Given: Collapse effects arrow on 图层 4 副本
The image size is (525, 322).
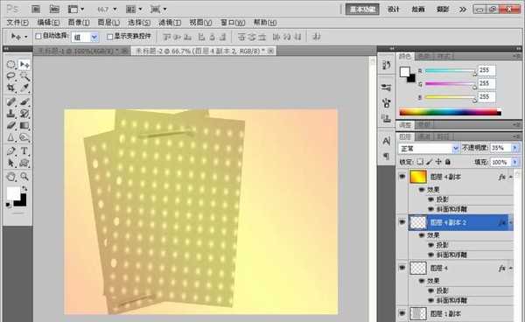Looking at the screenshot, I should (x=511, y=177).
